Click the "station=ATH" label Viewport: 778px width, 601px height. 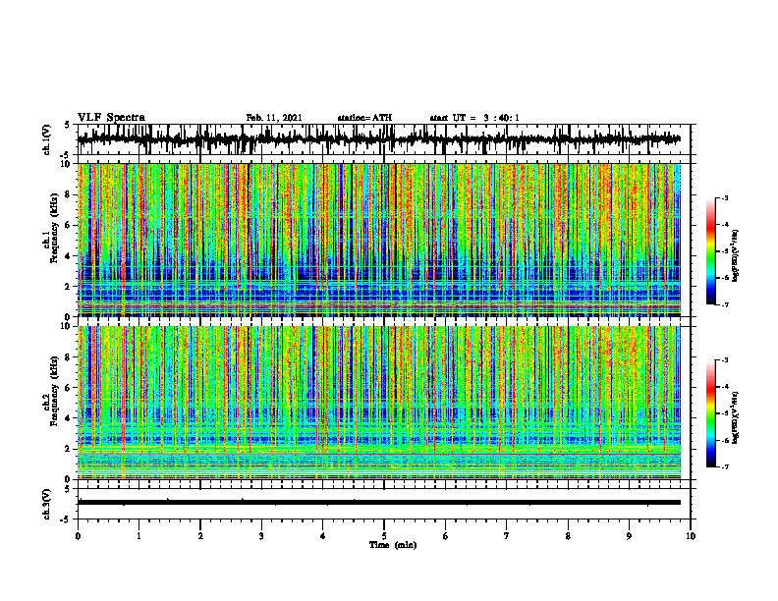coord(364,118)
